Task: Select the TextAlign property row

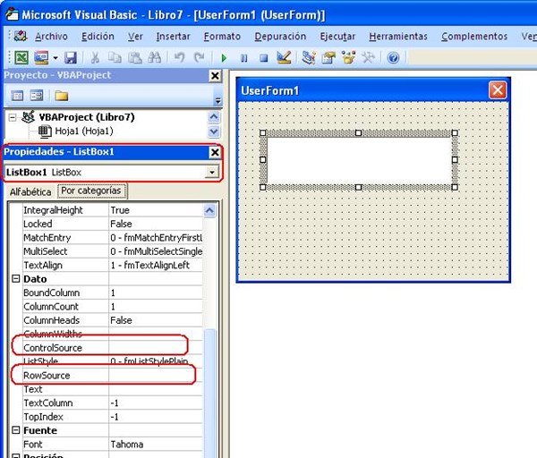Action: (113, 266)
